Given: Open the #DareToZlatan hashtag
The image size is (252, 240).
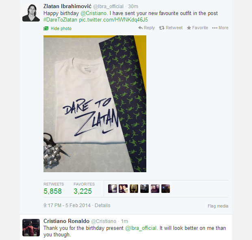Looking at the screenshot, I should [x=60, y=20].
